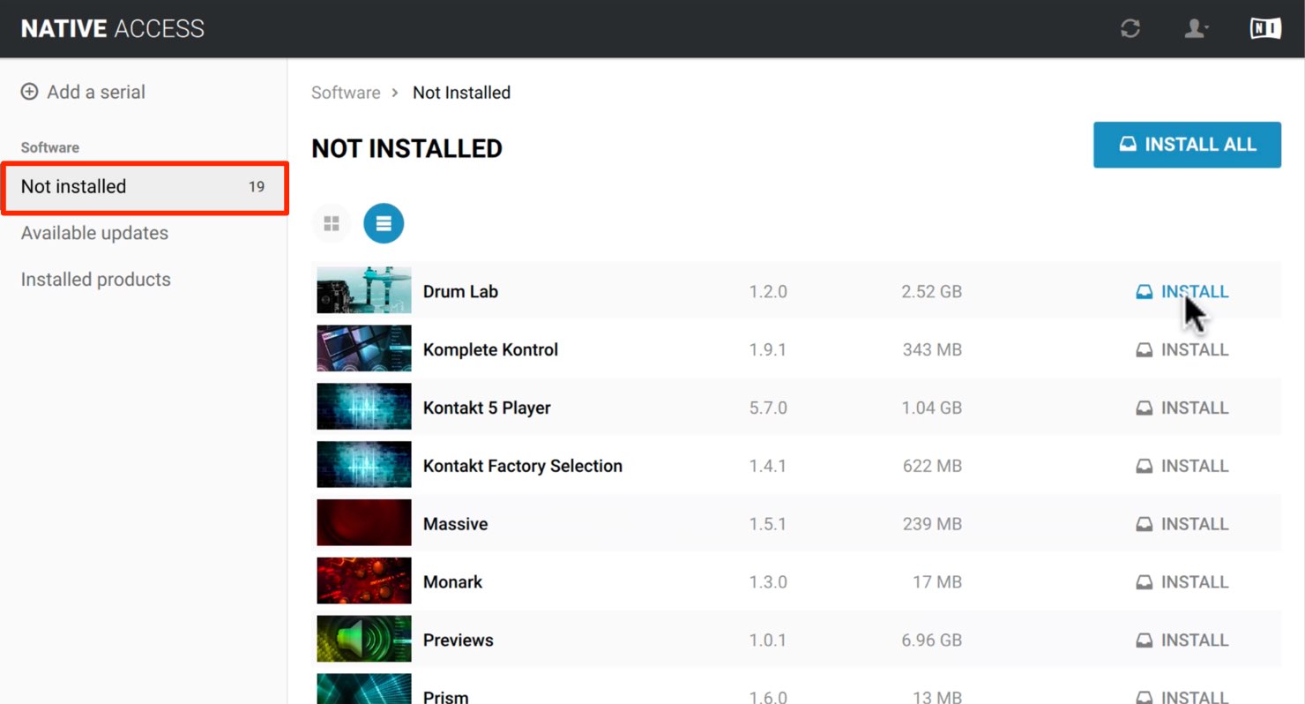Go to the Software breadcrumb
The width and height of the screenshot is (1305, 704).
click(x=346, y=93)
